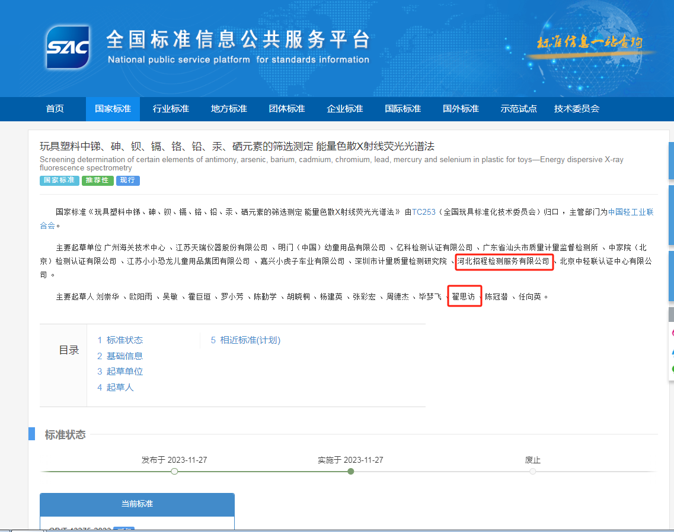Jump to 5 相近标准(计划) in the contents
The height and width of the screenshot is (532, 674).
(x=245, y=340)
